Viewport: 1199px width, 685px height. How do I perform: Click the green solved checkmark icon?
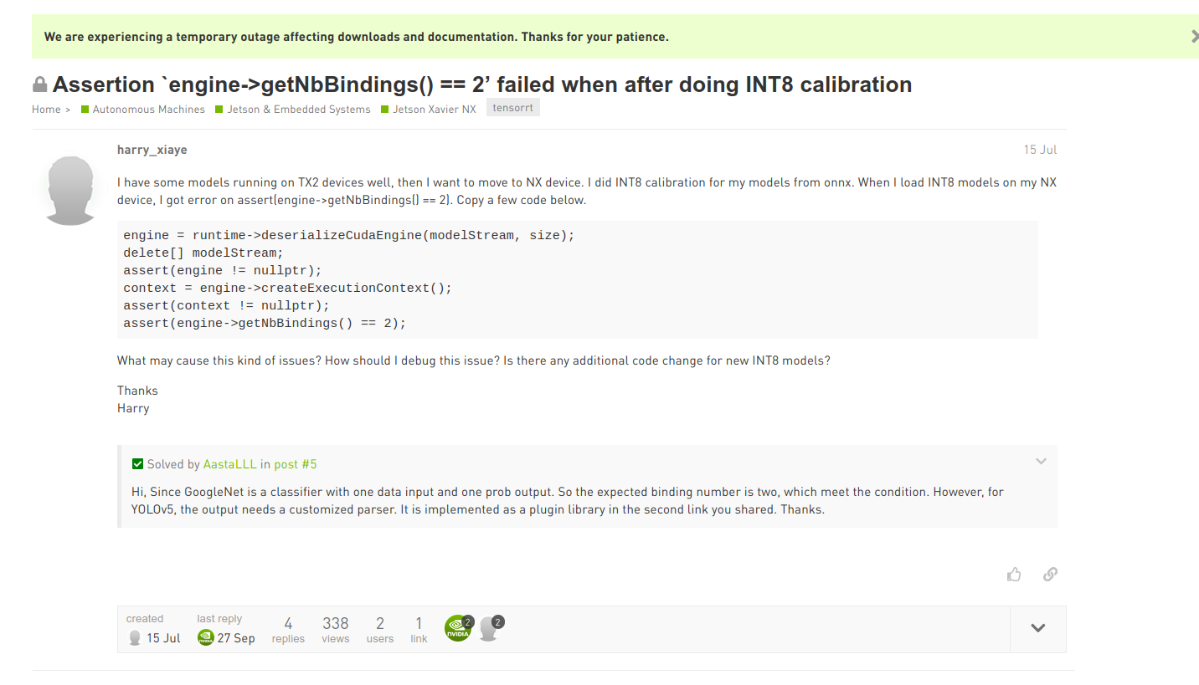[137, 463]
